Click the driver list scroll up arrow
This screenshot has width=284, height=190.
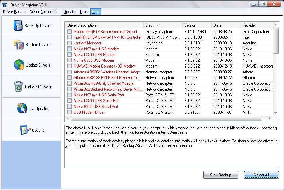276,25
